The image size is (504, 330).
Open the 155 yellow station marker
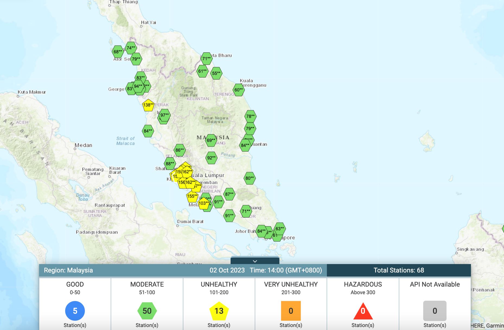pyautogui.click(x=192, y=196)
